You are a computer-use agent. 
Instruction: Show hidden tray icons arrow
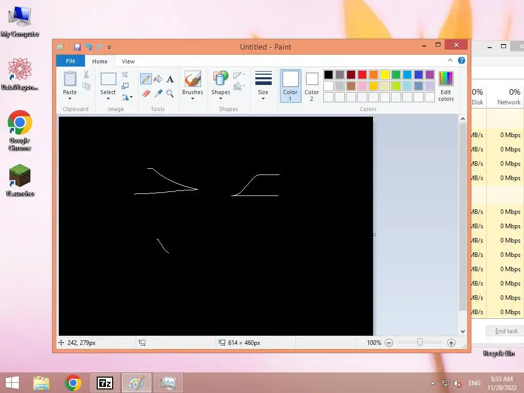coord(433,383)
